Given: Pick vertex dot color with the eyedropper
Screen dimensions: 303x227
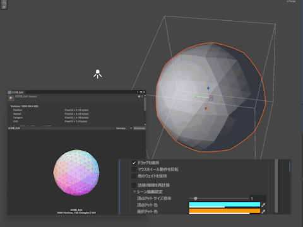Looking at the screenshot, I should (x=263, y=205).
